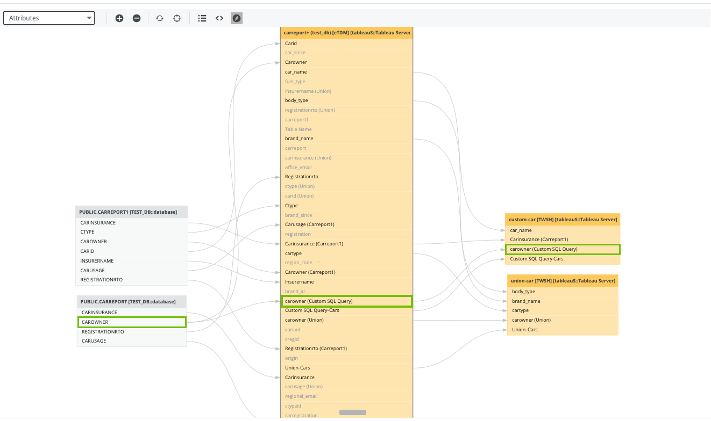Select Custom SQL Query-Cars in carreport+
This screenshot has height=421, width=711.
click(x=346, y=310)
